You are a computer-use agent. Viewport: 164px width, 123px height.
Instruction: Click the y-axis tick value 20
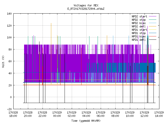click(x=10, y=85)
